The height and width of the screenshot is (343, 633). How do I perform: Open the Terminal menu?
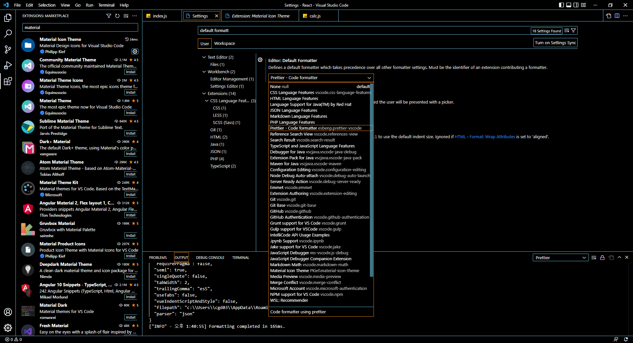tap(106, 5)
